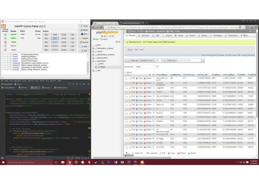Switch to the Structure tab
Screen dimensions: 259x184
pyautogui.click(x=143, y=35)
